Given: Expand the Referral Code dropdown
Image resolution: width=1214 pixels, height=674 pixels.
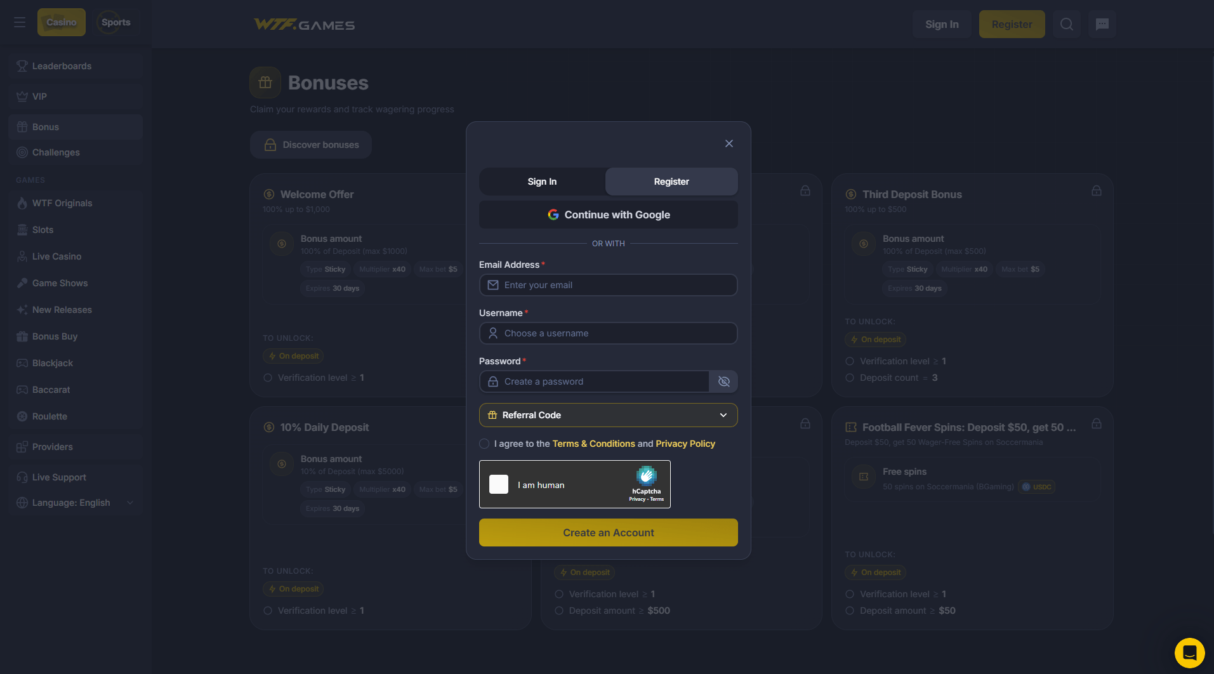Looking at the screenshot, I should pyautogui.click(x=608, y=415).
